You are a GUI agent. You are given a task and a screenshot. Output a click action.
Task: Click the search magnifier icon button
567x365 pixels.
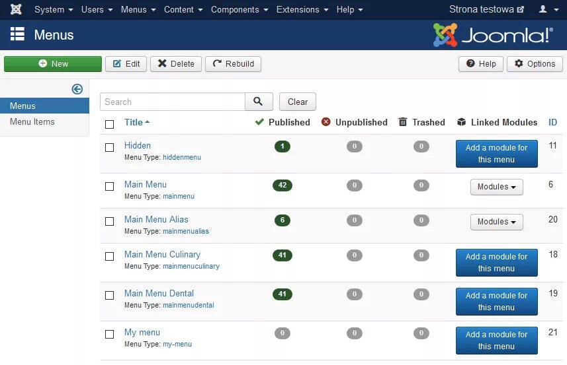[x=259, y=102]
